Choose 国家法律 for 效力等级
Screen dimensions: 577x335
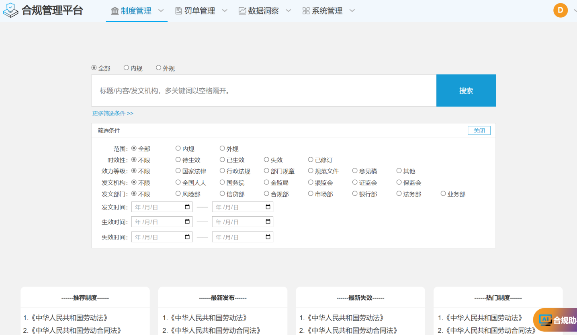(x=178, y=171)
